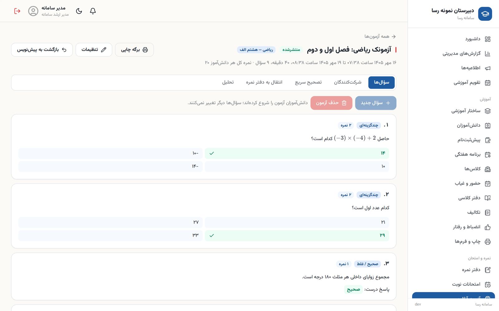
Task: Open the تصحیح سریع tab
Action: coord(308,82)
